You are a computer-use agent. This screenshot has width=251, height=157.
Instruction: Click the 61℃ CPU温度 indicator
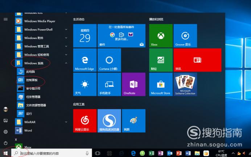221,153
